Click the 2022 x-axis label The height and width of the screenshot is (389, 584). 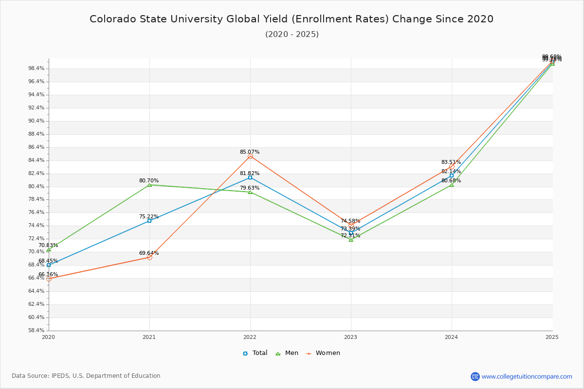click(x=250, y=337)
